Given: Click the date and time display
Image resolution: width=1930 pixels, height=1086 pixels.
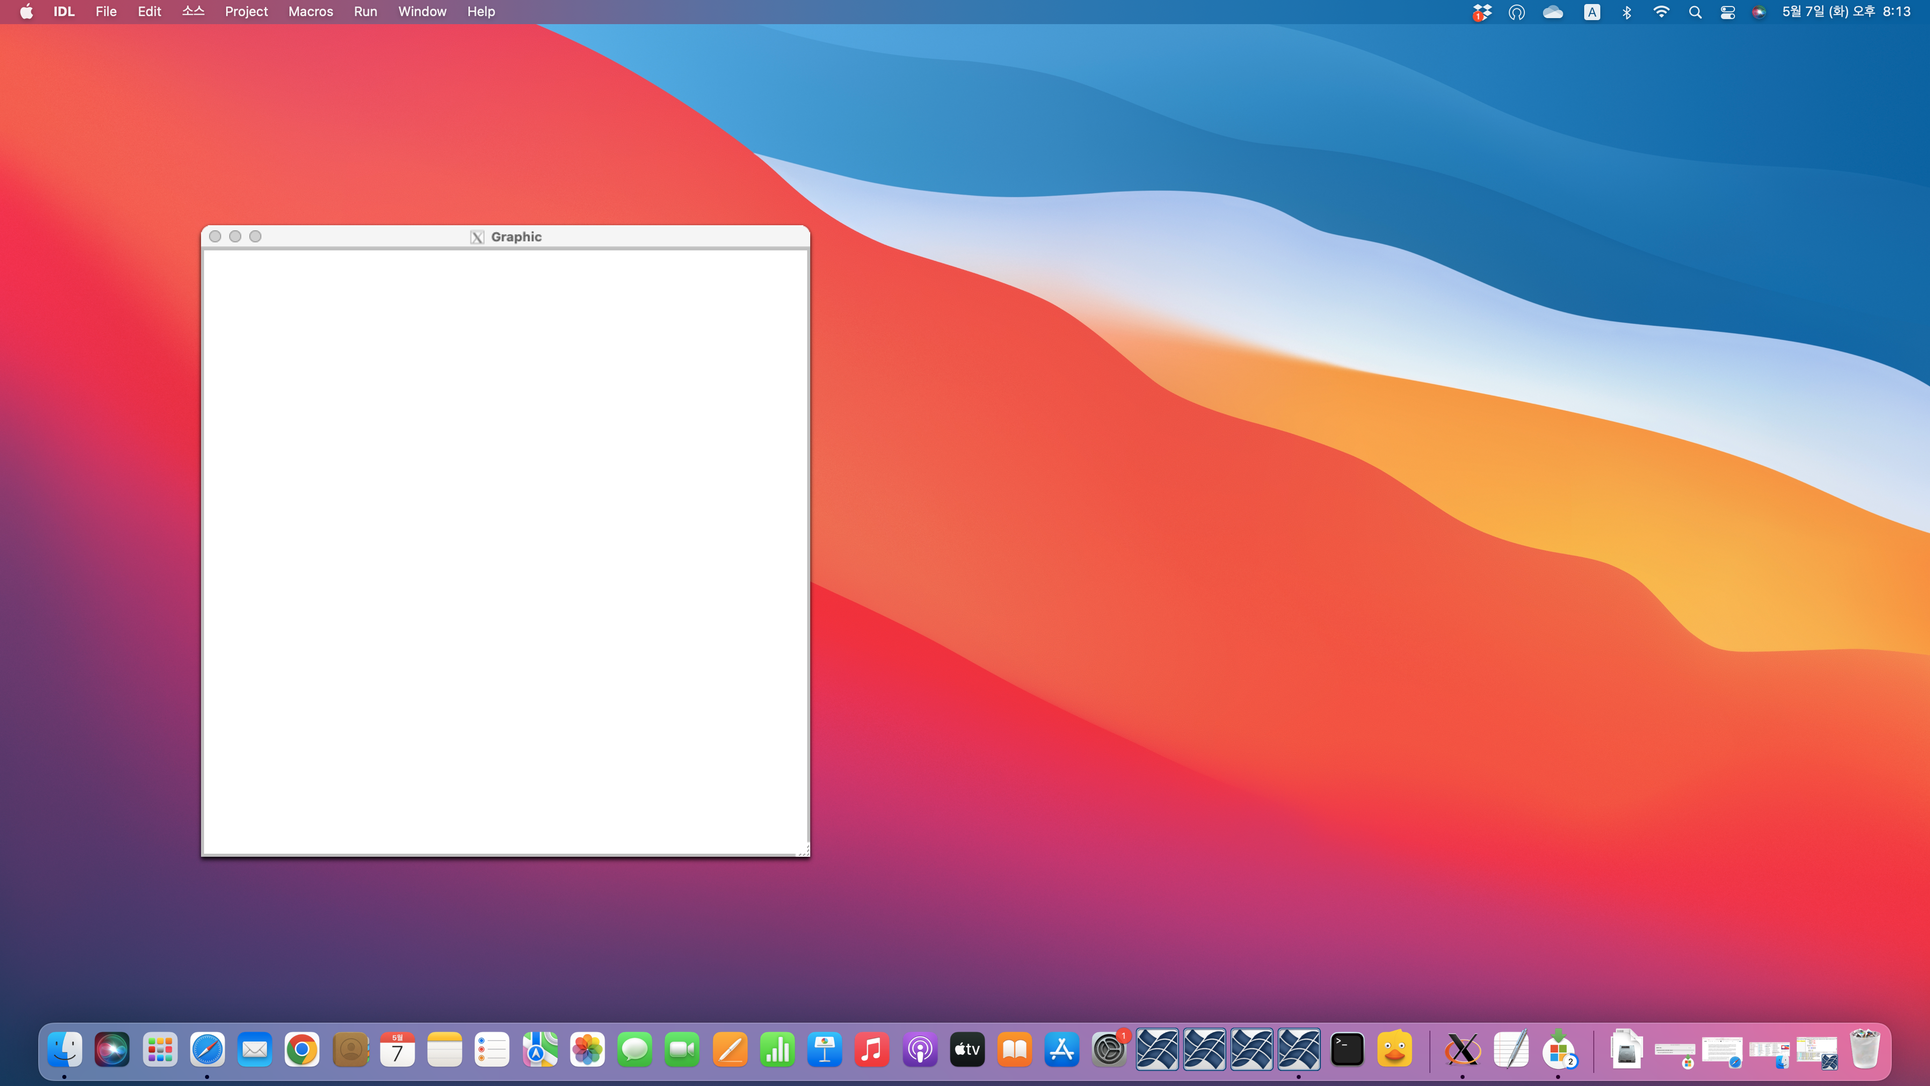Looking at the screenshot, I should [x=1846, y=11].
